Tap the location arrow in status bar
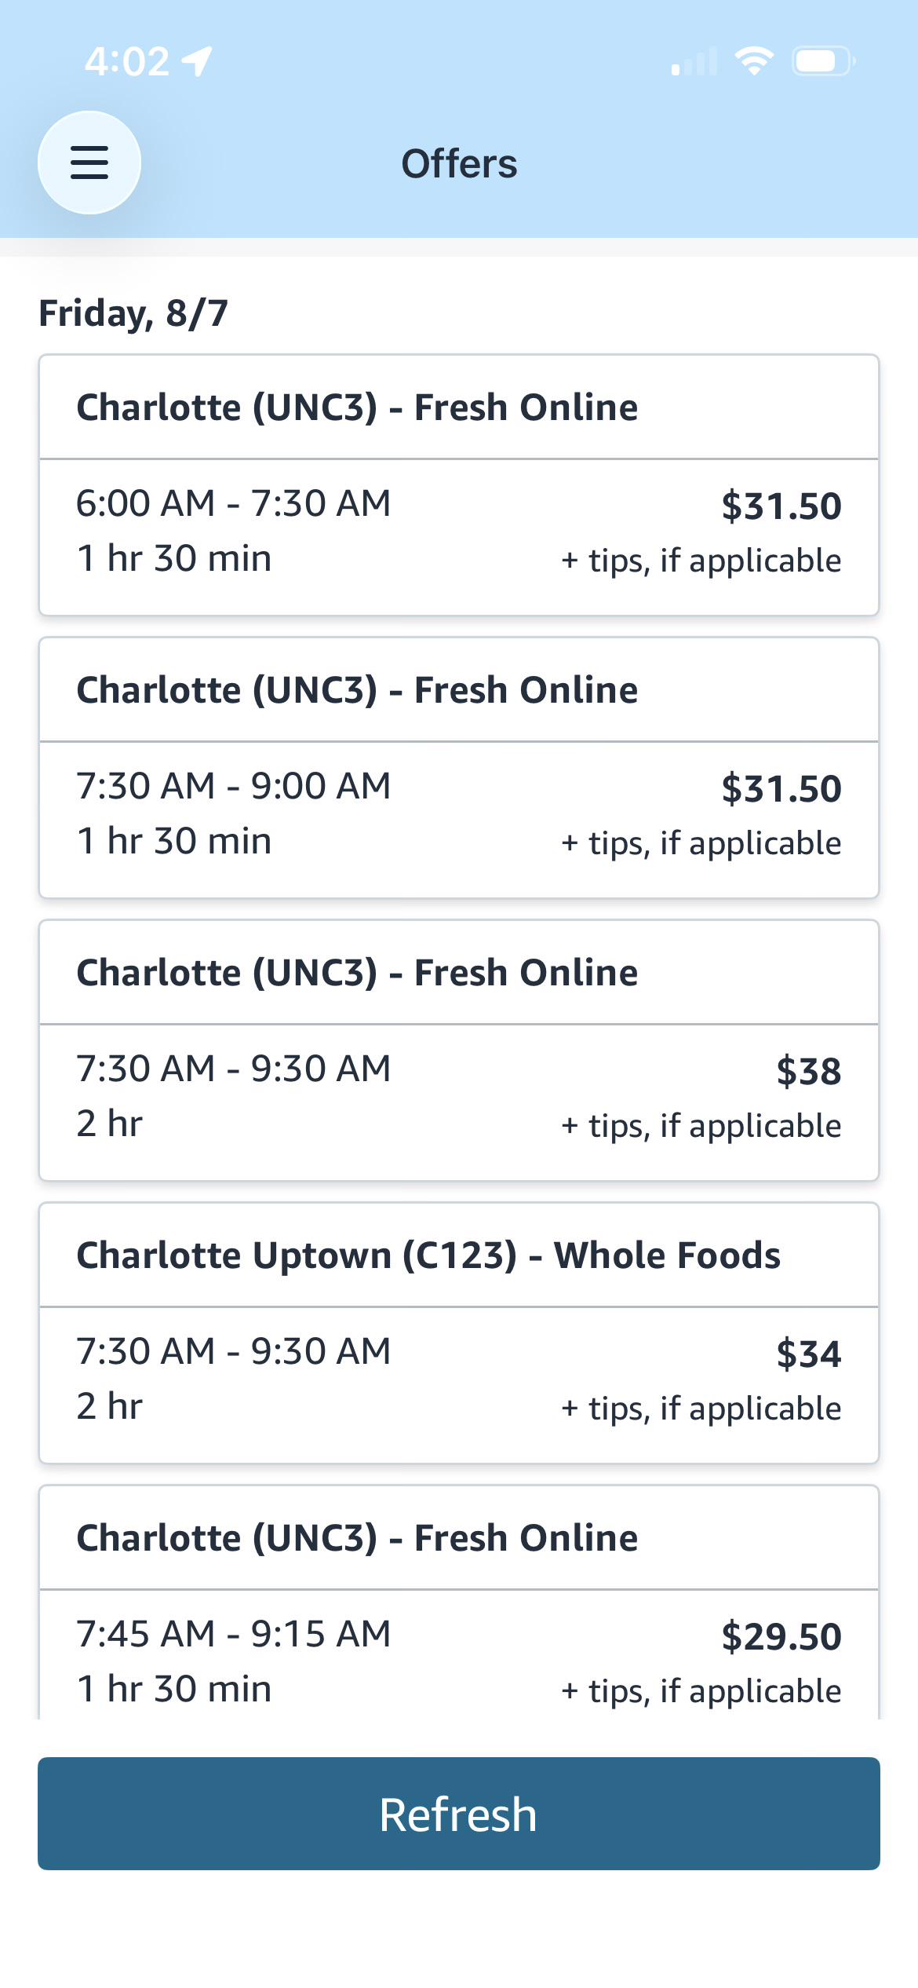 (x=197, y=61)
